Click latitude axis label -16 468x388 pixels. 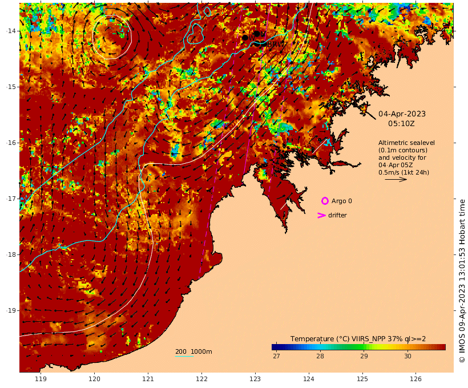click(10, 143)
